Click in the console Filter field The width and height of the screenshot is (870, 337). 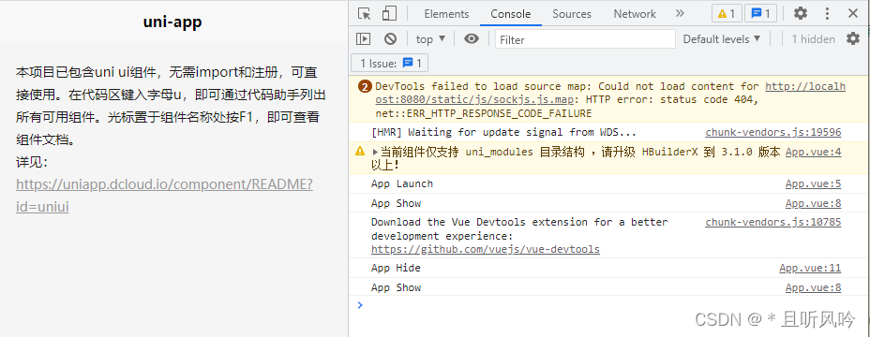point(585,39)
